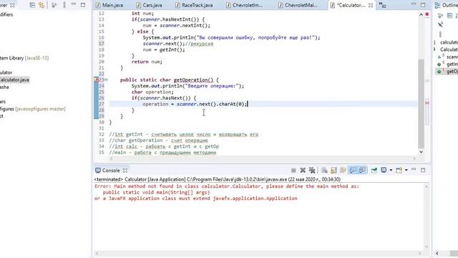Maximize the Console view
Screen dimensions: 458x258
click(423, 170)
